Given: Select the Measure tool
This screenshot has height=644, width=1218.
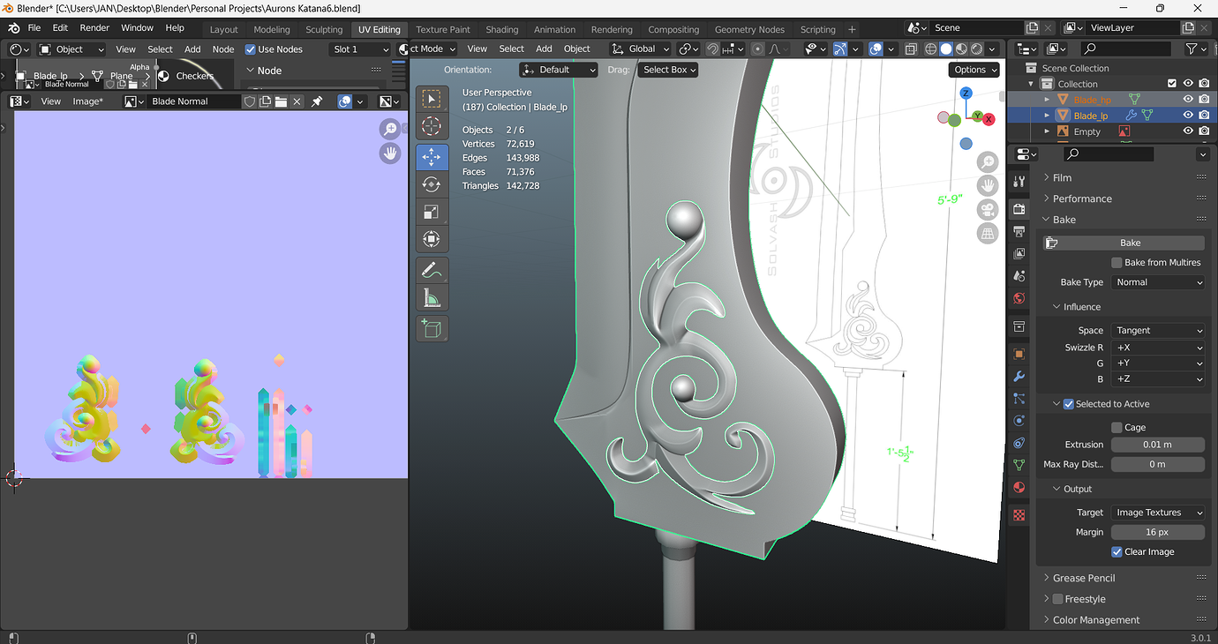Looking at the screenshot, I should pos(432,298).
